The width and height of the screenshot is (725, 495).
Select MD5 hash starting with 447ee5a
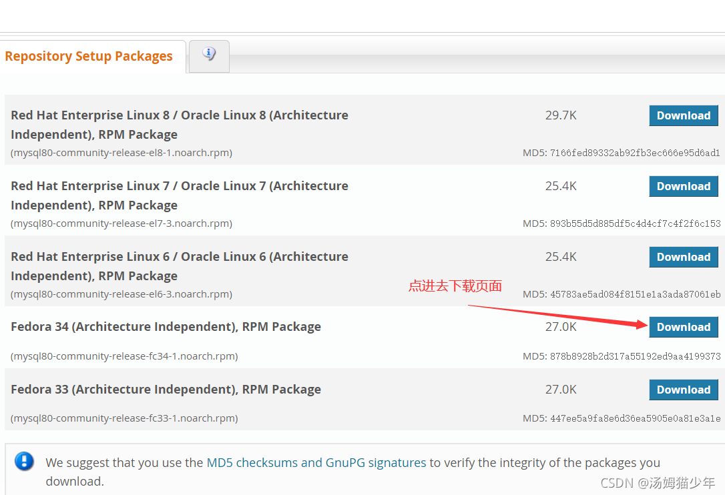tap(636, 418)
